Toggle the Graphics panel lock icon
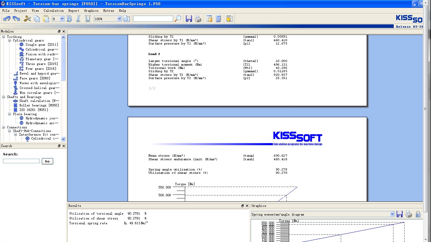The height and width of the screenshot is (242, 431). 418,214
